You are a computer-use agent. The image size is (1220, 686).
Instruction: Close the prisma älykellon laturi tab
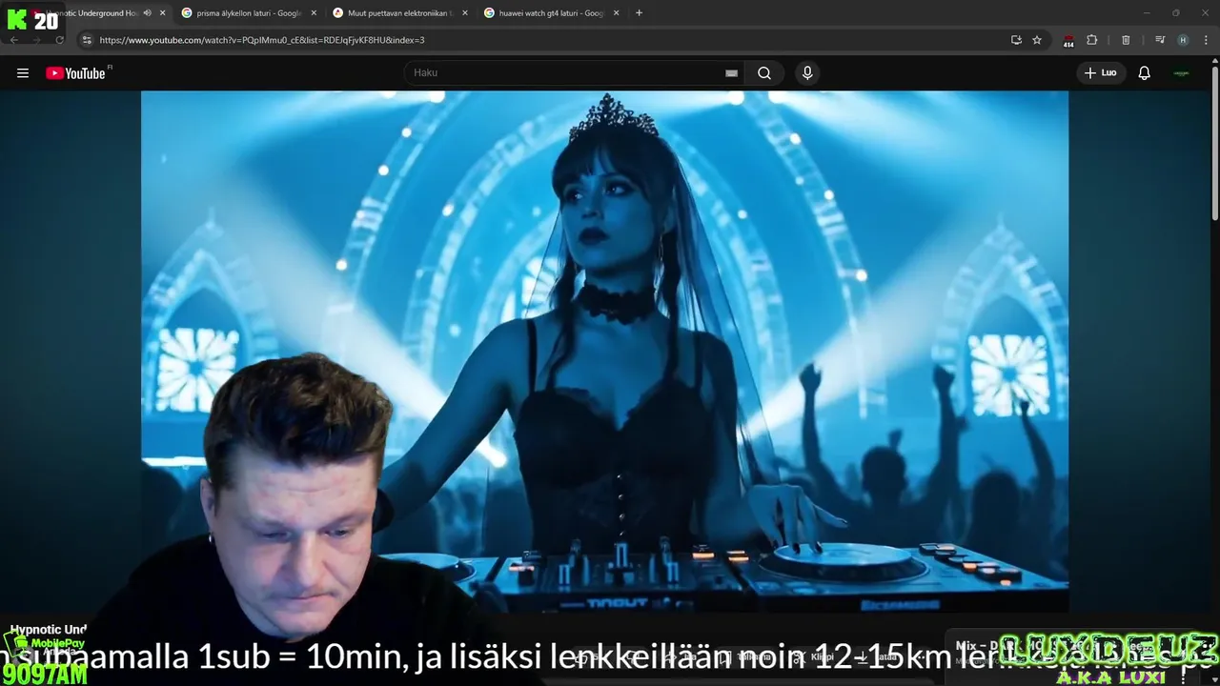point(314,13)
